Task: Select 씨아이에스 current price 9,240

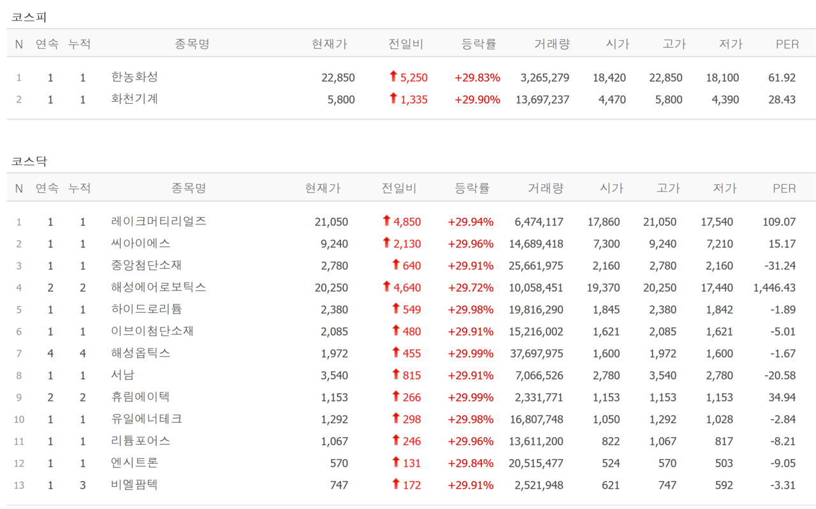Action: [x=335, y=244]
